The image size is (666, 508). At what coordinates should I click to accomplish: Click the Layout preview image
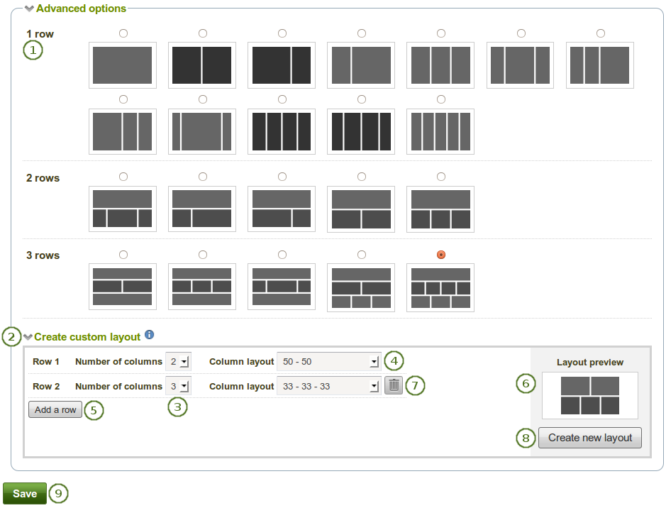pyautogui.click(x=589, y=395)
